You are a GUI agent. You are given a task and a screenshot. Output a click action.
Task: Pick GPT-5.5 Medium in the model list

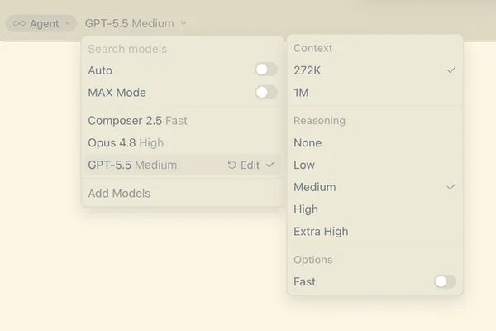click(x=183, y=165)
